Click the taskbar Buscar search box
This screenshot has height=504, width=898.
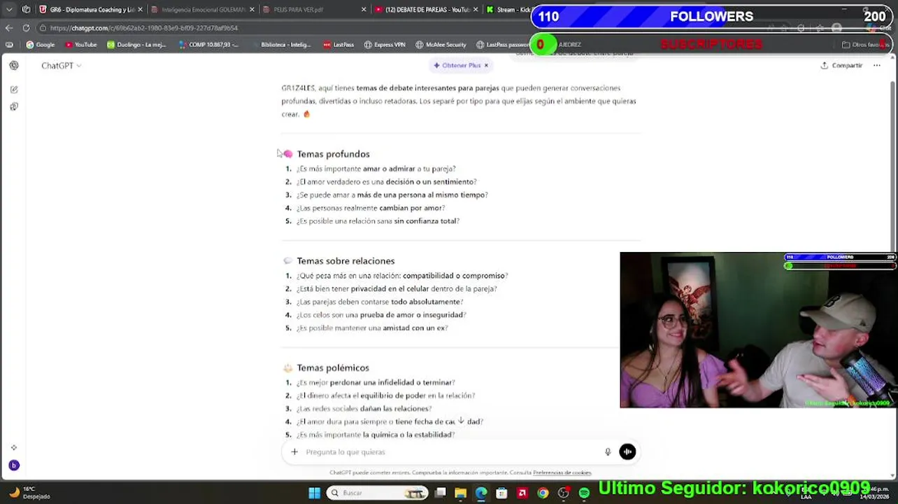378,493
